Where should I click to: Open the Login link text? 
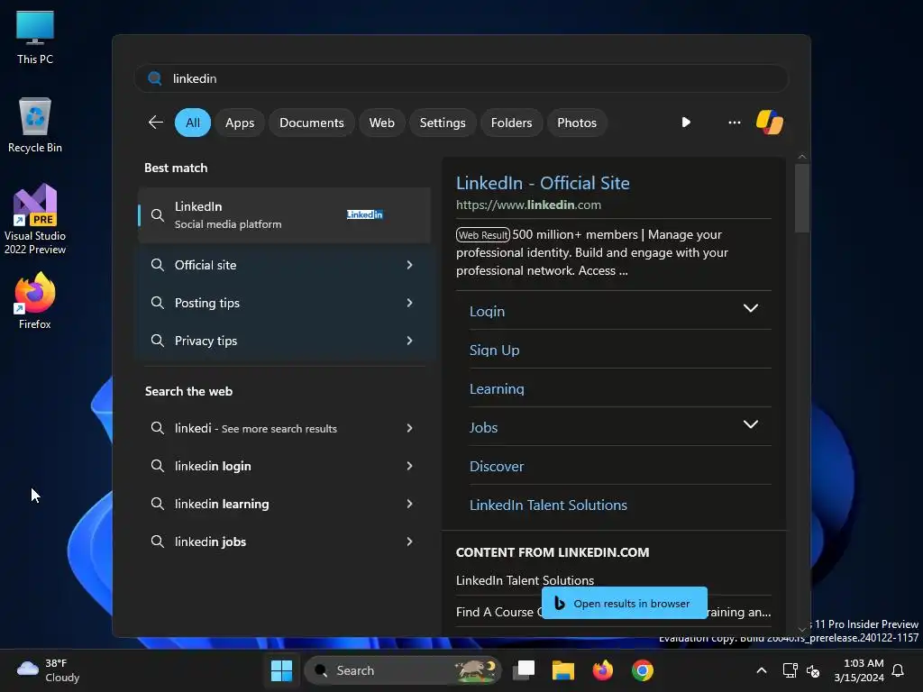(x=487, y=311)
